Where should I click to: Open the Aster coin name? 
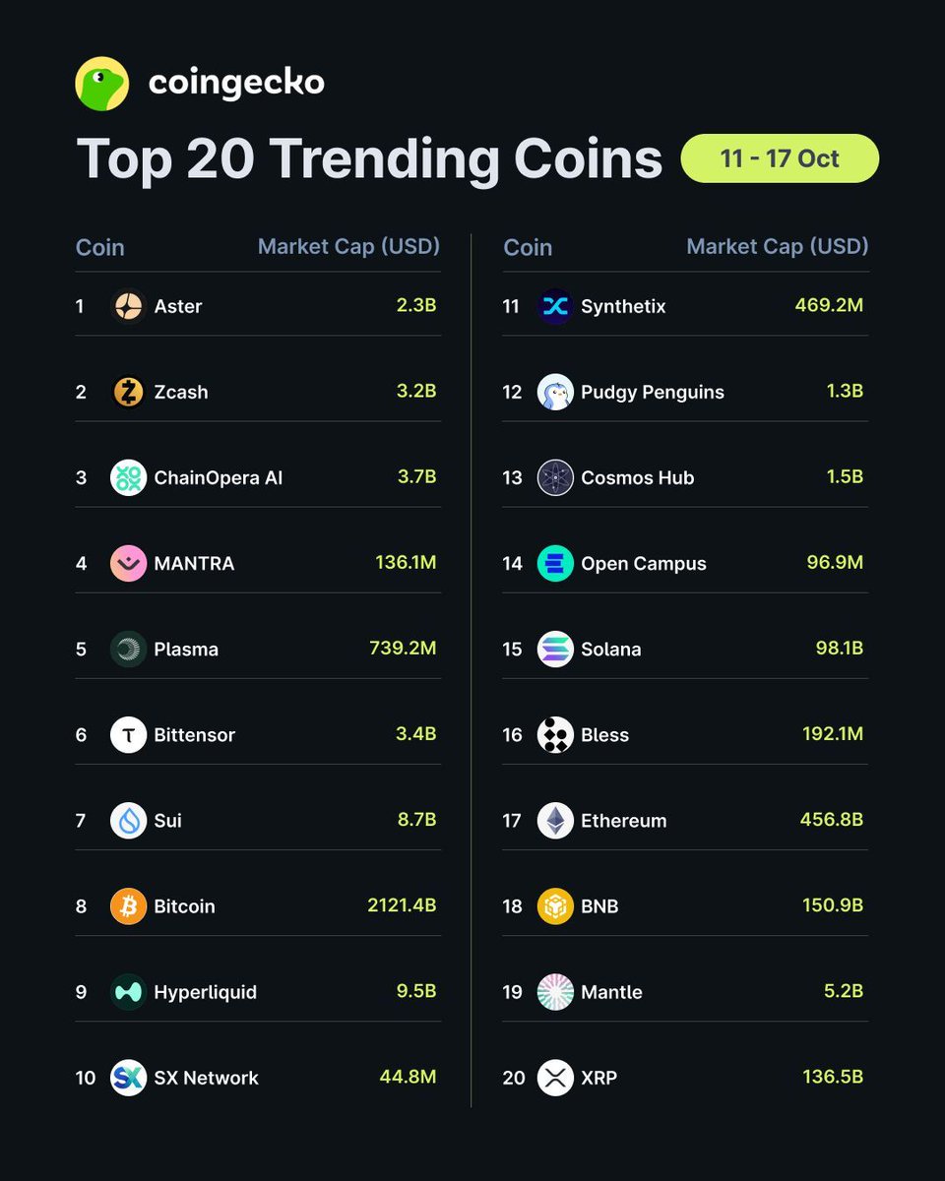(178, 306)
